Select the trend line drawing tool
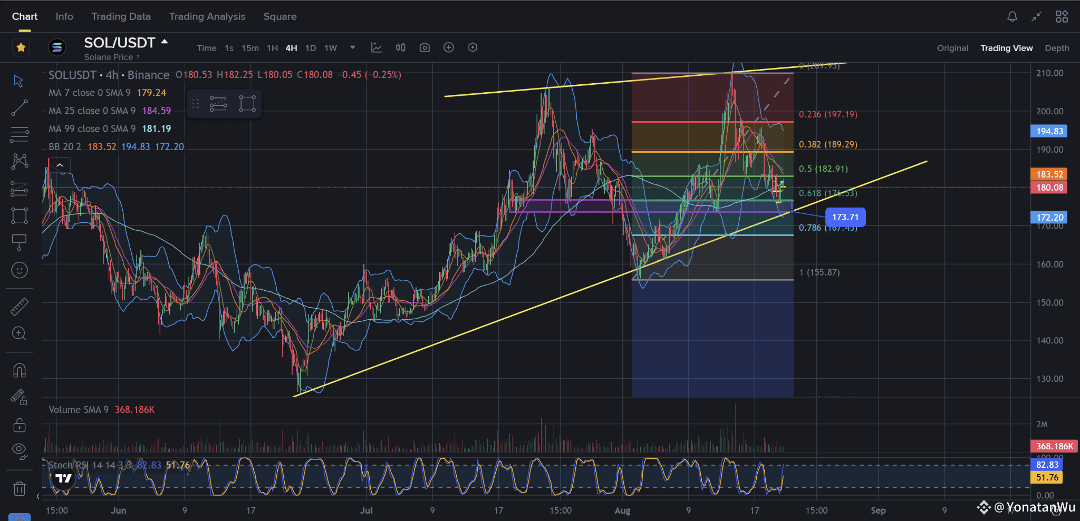Screen dimensions: 1080x521 coord(19,108)
